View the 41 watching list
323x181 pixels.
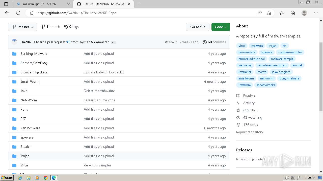click(x=249, y=117)
